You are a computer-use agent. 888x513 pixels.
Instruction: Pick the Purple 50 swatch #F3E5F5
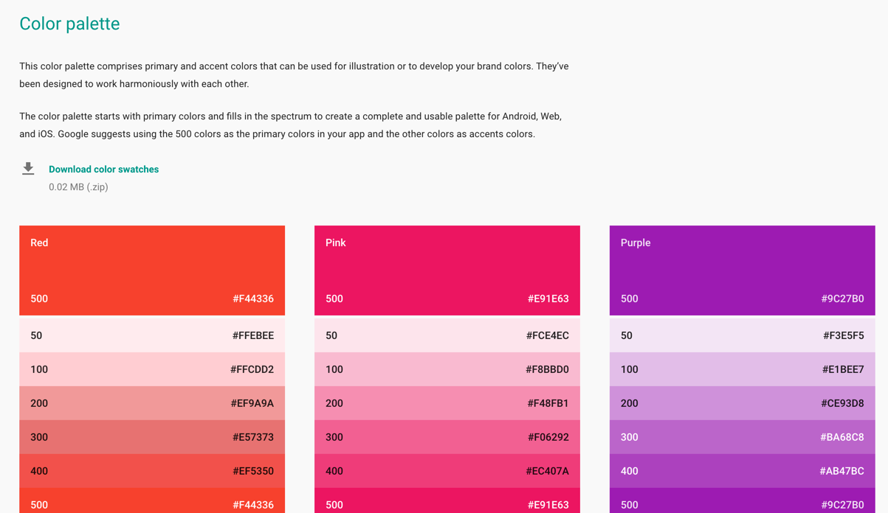(743, 335)
